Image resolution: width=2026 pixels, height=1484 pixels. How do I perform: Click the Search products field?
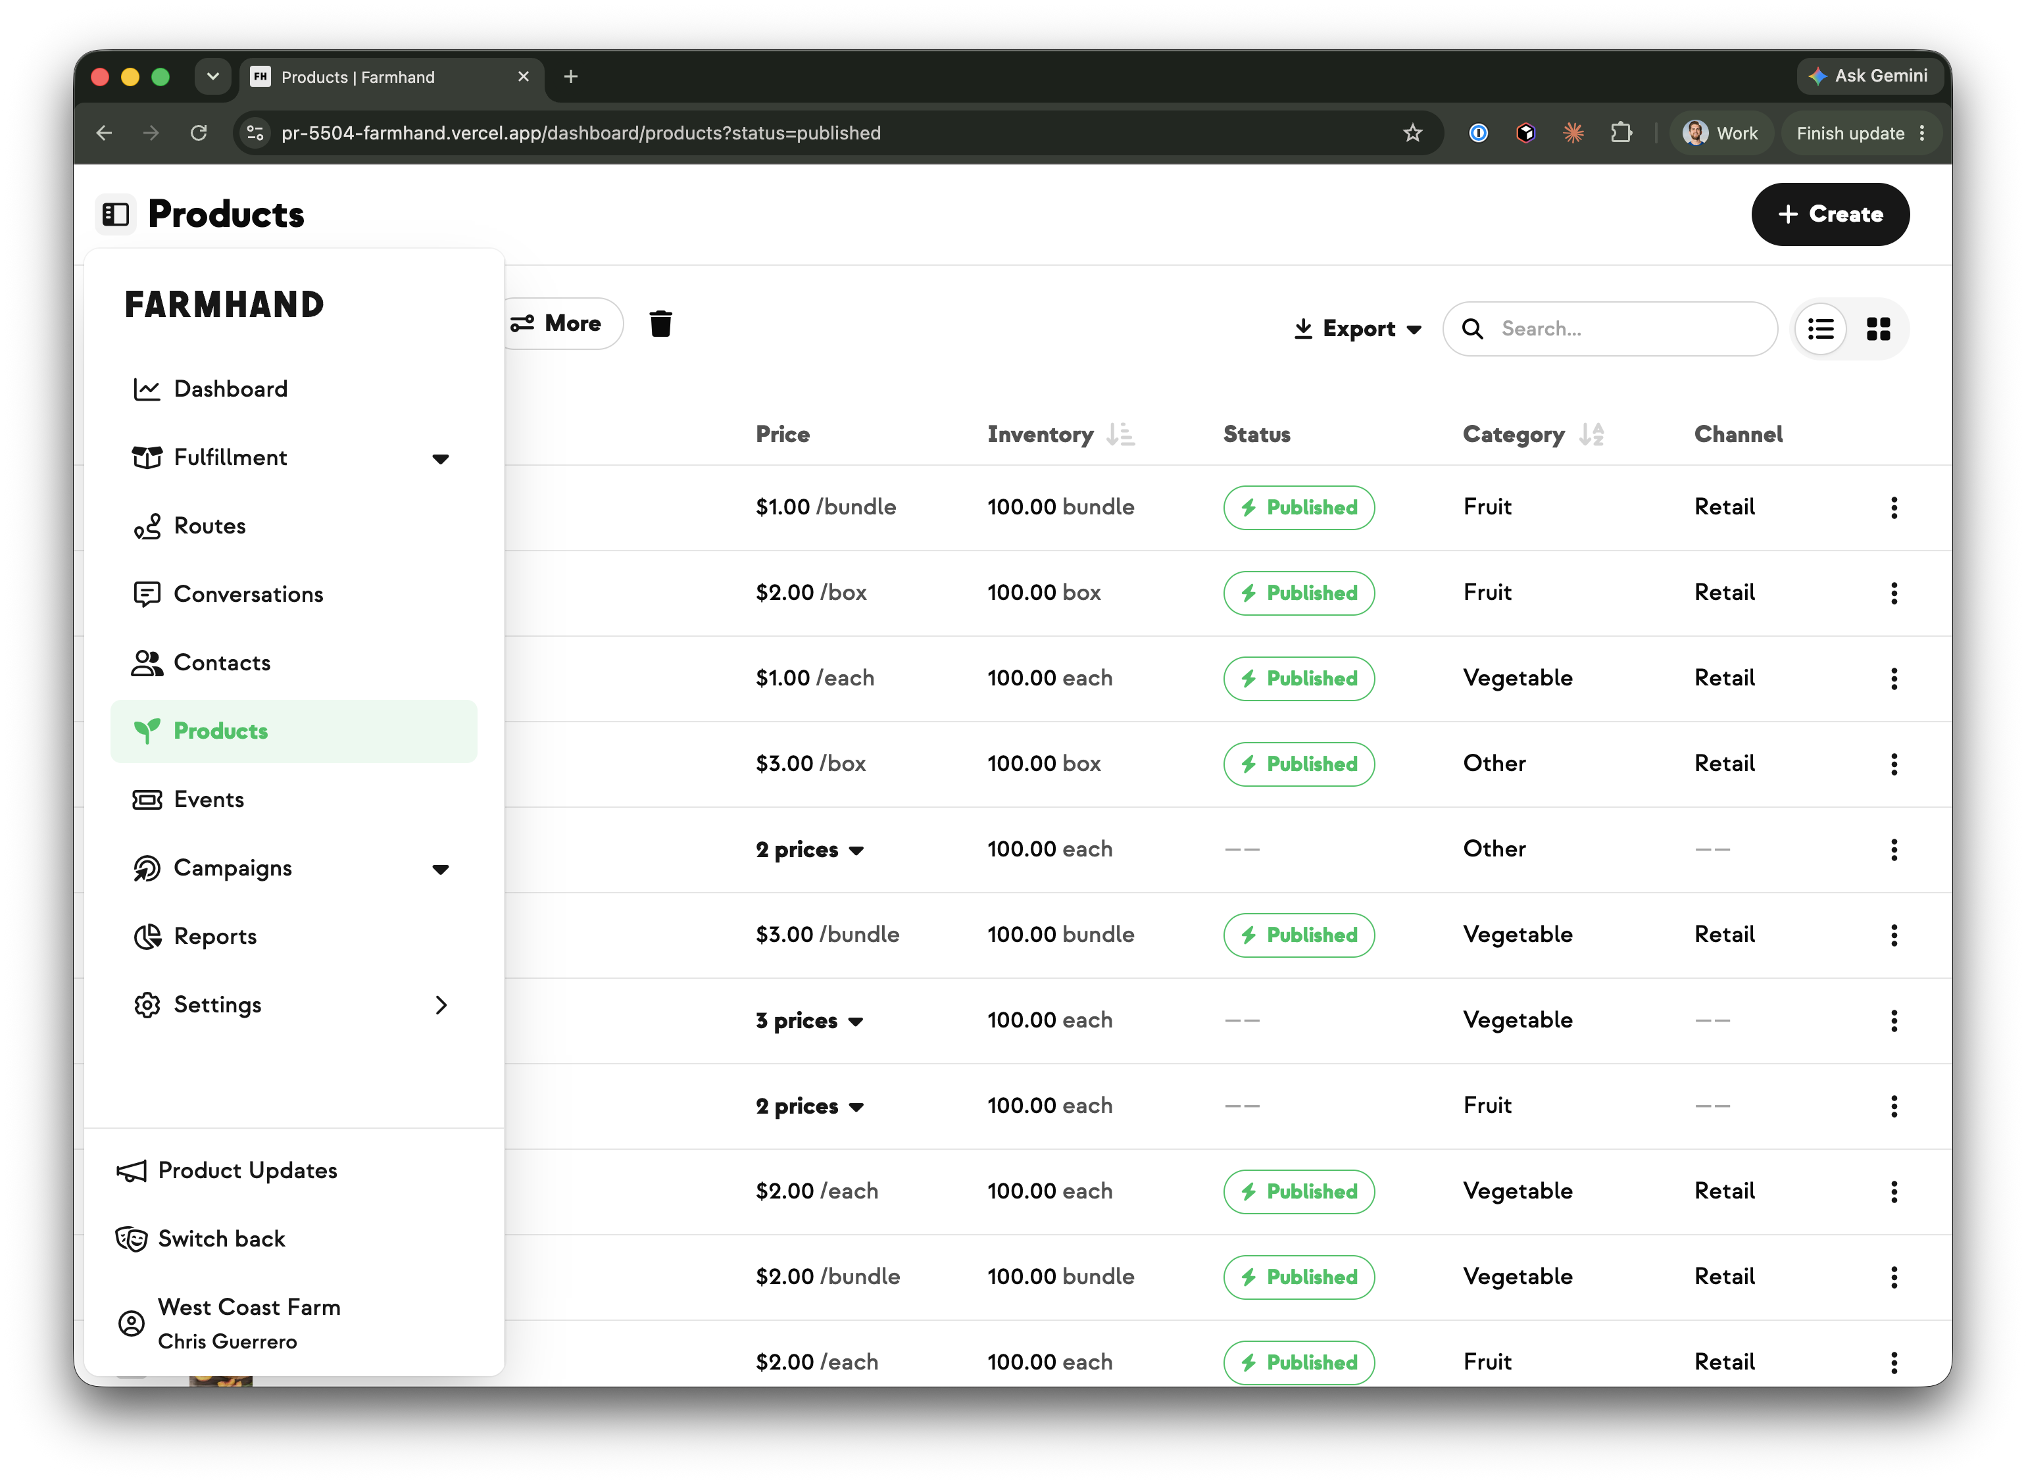coord(1610,329)
